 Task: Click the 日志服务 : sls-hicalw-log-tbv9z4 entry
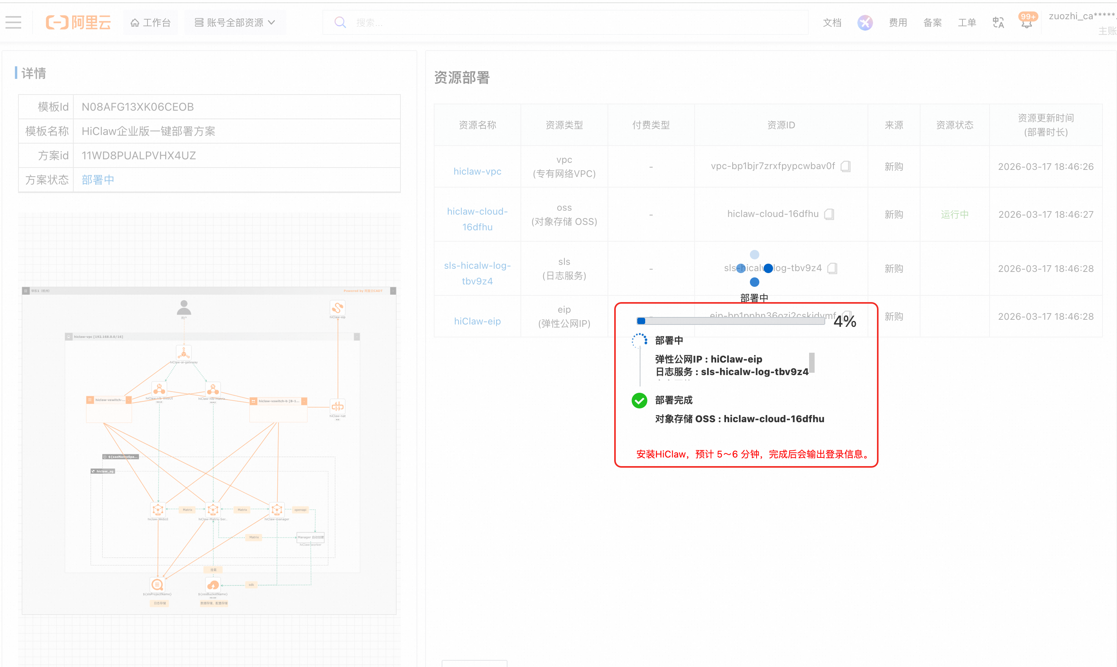731,372
